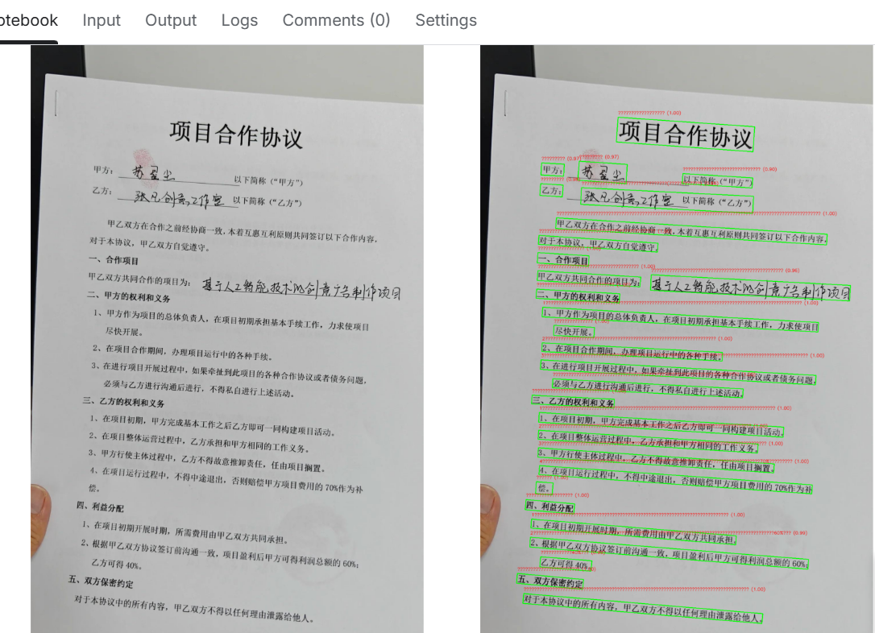
Task: Open the Comments (0) tab
Action: tap(337, 20)
